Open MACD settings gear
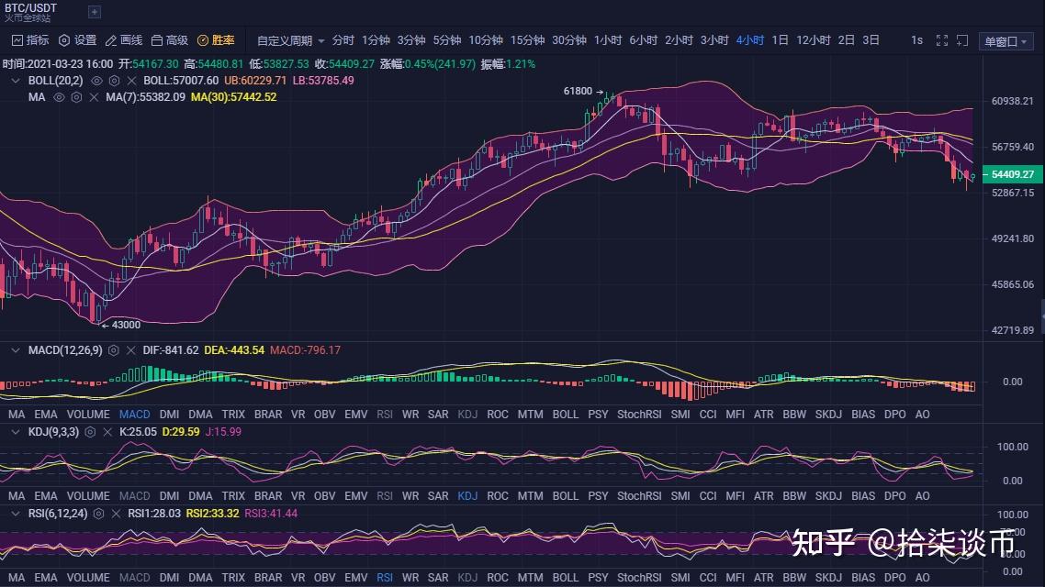Viewport: 1045px width, 587px height. 113,350
